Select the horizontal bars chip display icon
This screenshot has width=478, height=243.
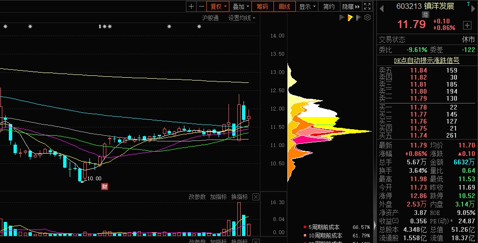342,18
